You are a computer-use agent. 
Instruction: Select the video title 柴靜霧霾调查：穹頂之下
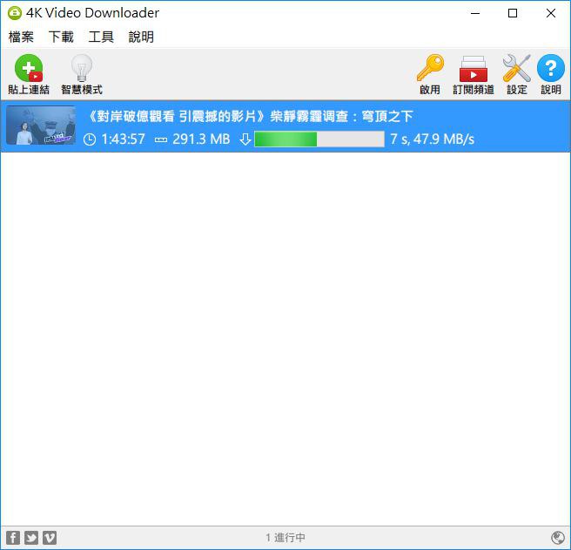pyautogui.click(x=341, y=117)
